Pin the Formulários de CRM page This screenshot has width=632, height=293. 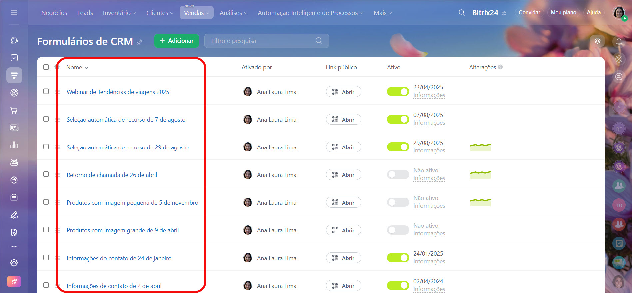[140, 42]
